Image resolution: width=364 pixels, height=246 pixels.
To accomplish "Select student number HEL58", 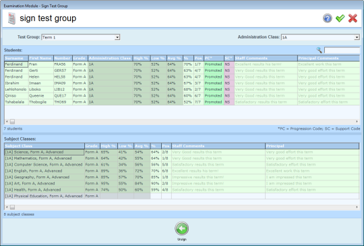I will (x=63, y=77).
